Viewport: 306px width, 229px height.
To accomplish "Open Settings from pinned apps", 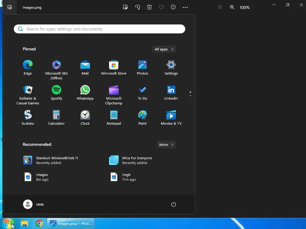I will pos(171,68).
